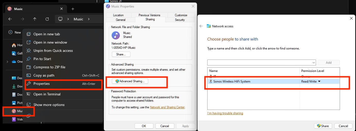Screen dimensions: 356x131
Task: Click back arrow in Network access dialog
Action: [201, 26]
